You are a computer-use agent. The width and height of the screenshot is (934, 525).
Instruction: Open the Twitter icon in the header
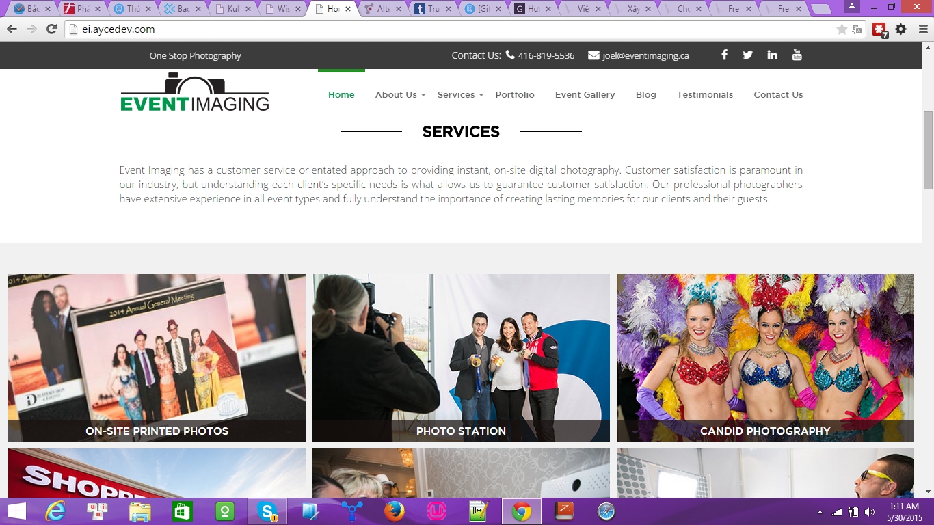[748, 55]
